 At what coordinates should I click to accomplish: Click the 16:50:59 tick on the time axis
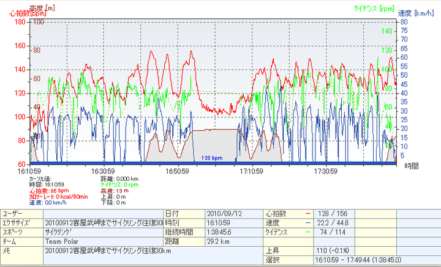coord(178,171)
